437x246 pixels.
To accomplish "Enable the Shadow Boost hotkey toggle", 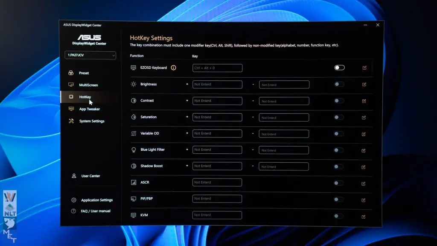I will (x=338, y=167).
